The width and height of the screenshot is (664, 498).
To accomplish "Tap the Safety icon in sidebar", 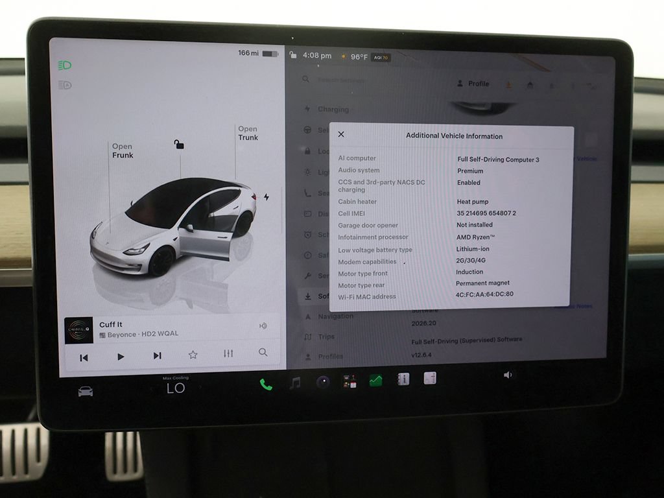I will (308, 255).
